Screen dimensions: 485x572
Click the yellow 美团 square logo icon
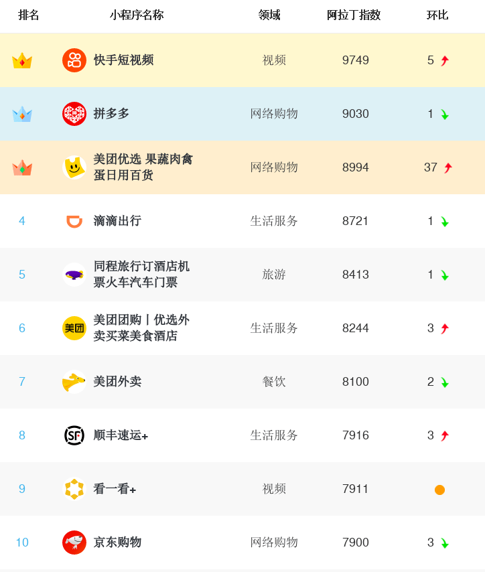(74, 328)
